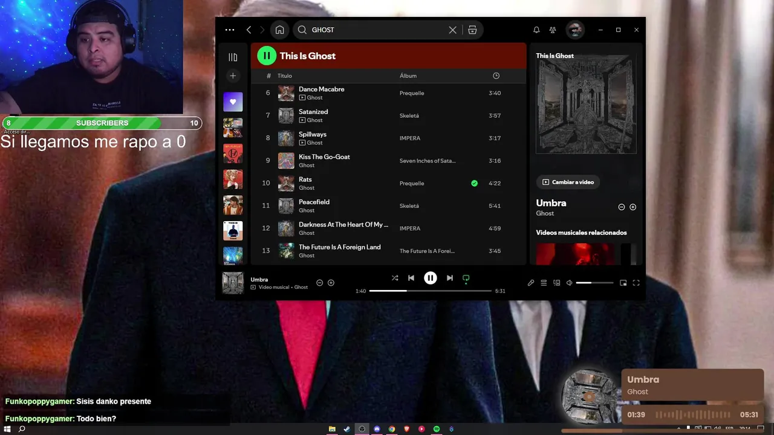
Task: Select the song Satanized
Action: pyautogui.click(x=313, y=112)
